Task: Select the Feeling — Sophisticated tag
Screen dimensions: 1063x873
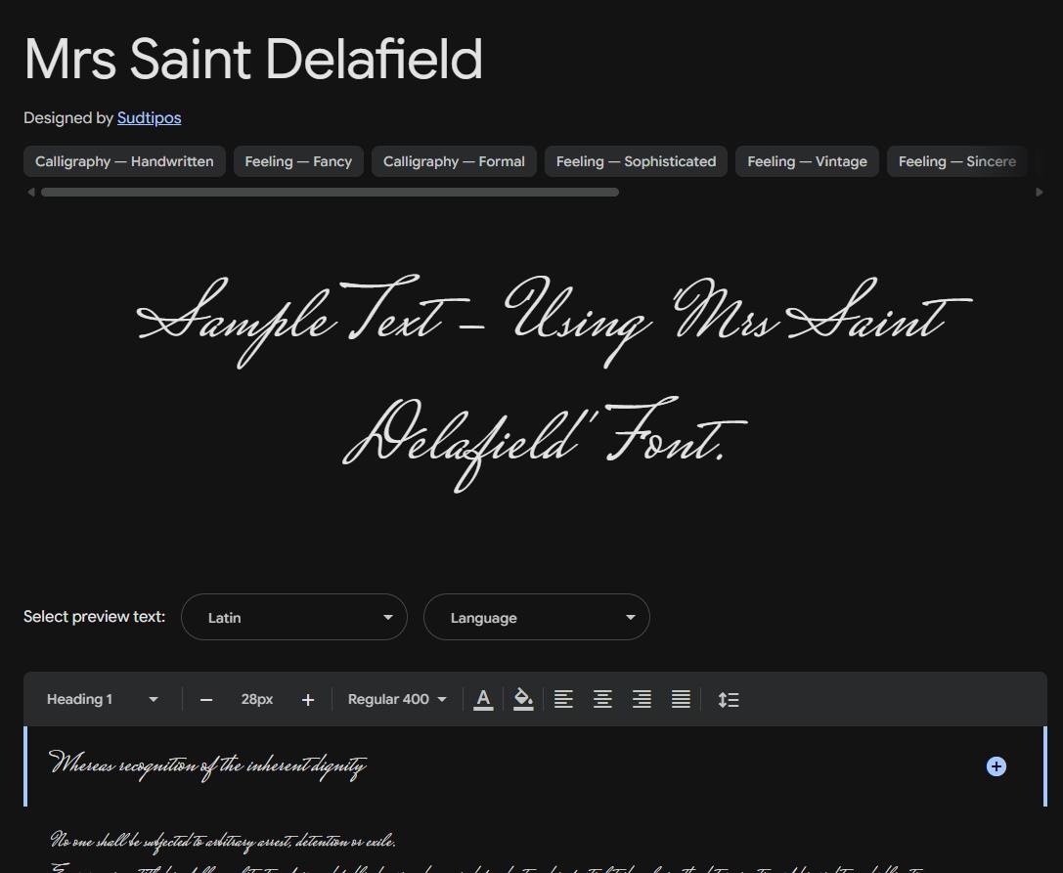Action: point(636,161)
